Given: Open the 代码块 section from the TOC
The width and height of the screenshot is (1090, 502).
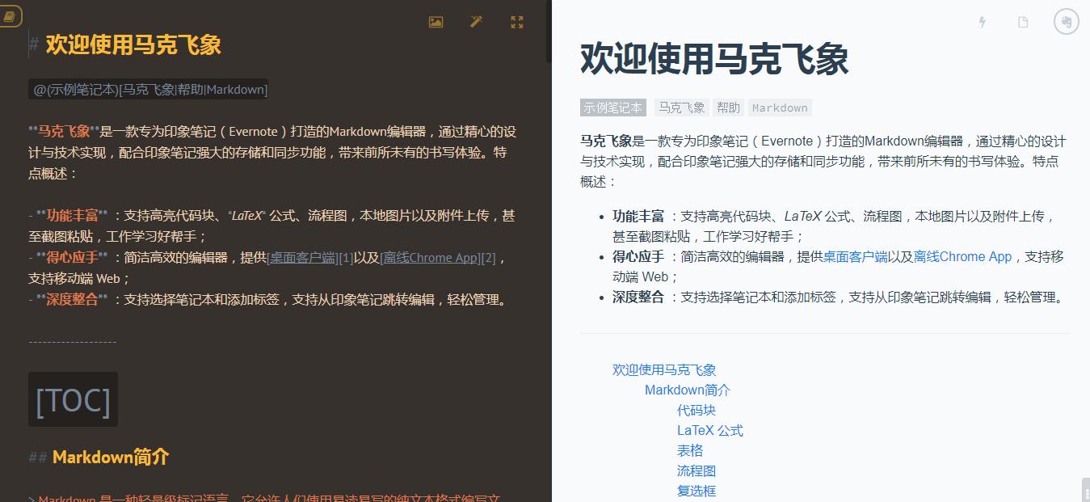Looking at the screenshot, I should [697, 410].
